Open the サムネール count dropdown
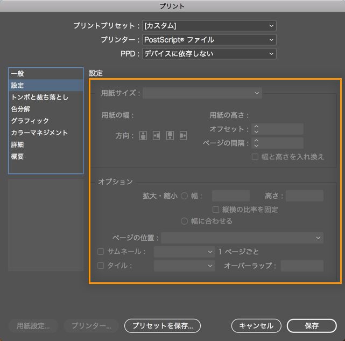 [x=185, y=252]
